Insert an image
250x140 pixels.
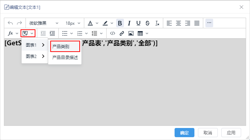(131, 33)
